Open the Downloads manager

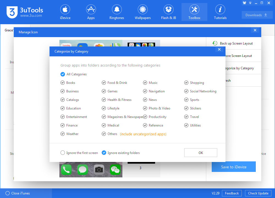point(257,15)
